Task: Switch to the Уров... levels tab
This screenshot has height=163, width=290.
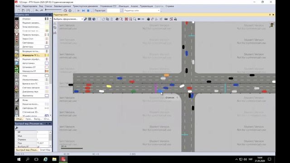Action: click(x=29, y=119)
